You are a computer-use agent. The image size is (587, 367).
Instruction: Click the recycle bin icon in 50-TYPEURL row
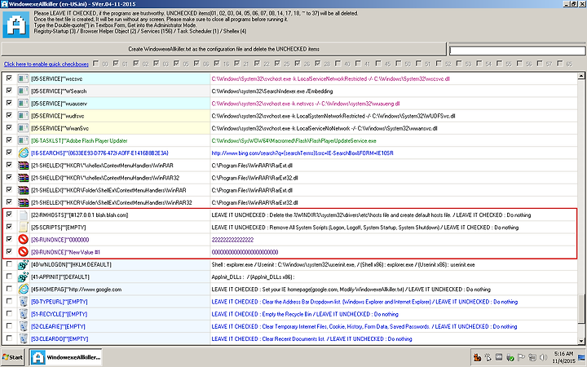[23, 302]
